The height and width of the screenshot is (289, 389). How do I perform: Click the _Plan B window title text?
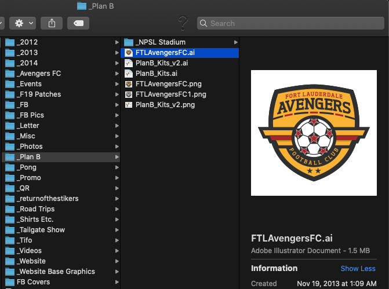[101, 6]
